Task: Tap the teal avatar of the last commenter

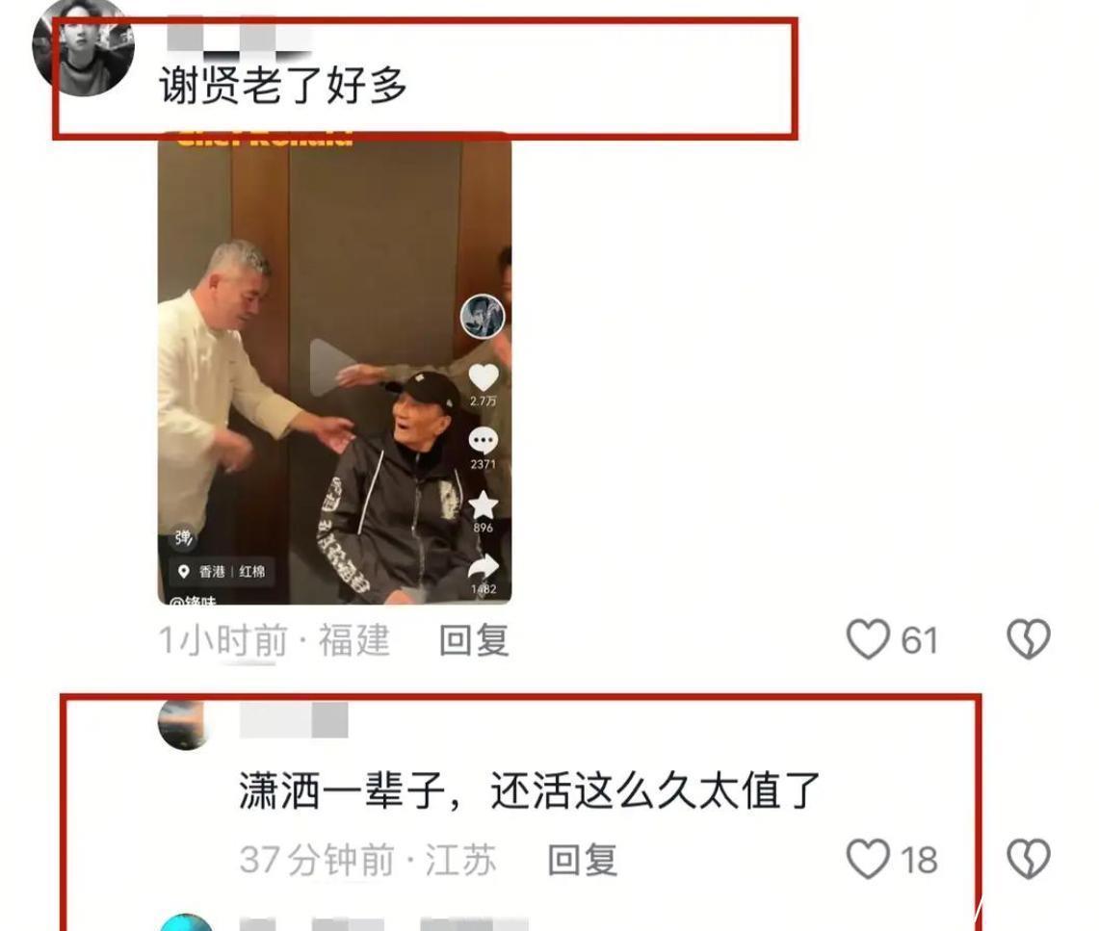Action: (186, 922)
